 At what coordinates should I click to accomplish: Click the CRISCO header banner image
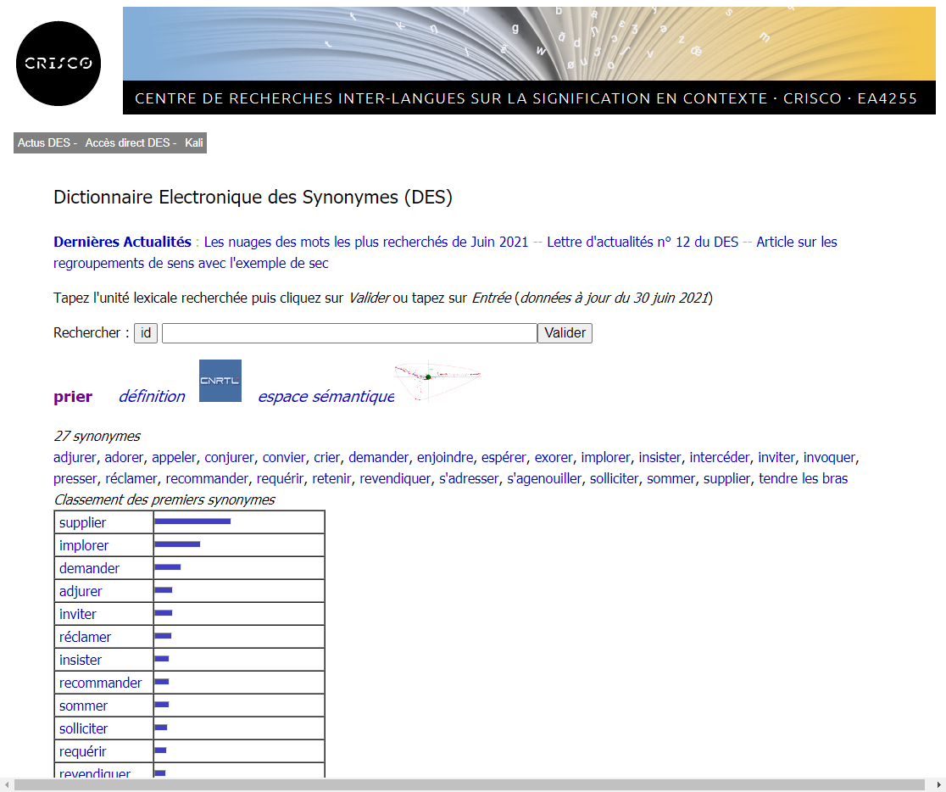pyautogui.click(x=529, y=60)
